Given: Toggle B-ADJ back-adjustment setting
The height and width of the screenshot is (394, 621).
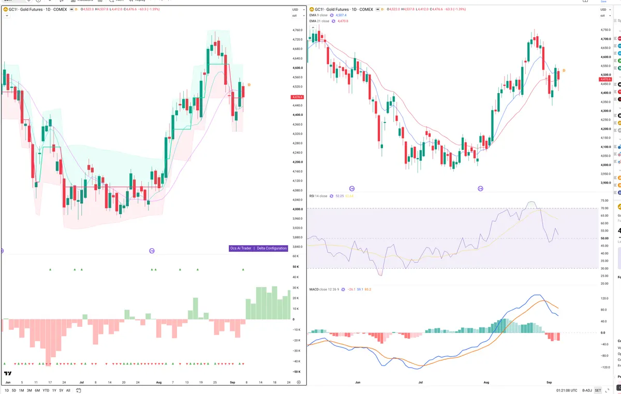Looking at the screenshot, I should (x=587, y=390).
